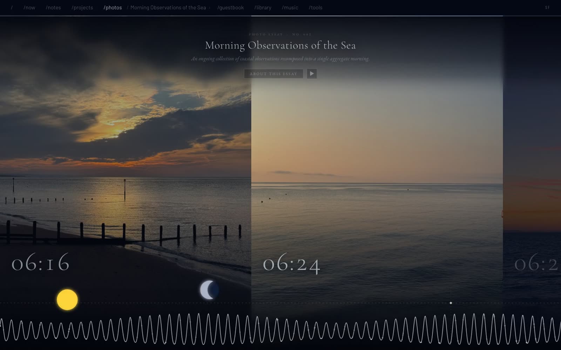
Task: Open the About This Essay button
Action: point(273,73)
